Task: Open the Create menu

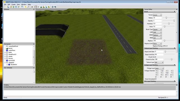Action: click(13, 4)
